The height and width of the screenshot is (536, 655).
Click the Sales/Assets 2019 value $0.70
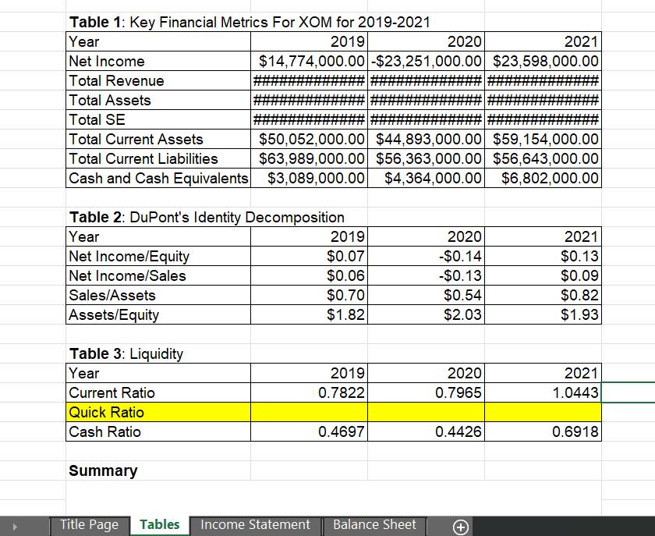pos(308,295)
